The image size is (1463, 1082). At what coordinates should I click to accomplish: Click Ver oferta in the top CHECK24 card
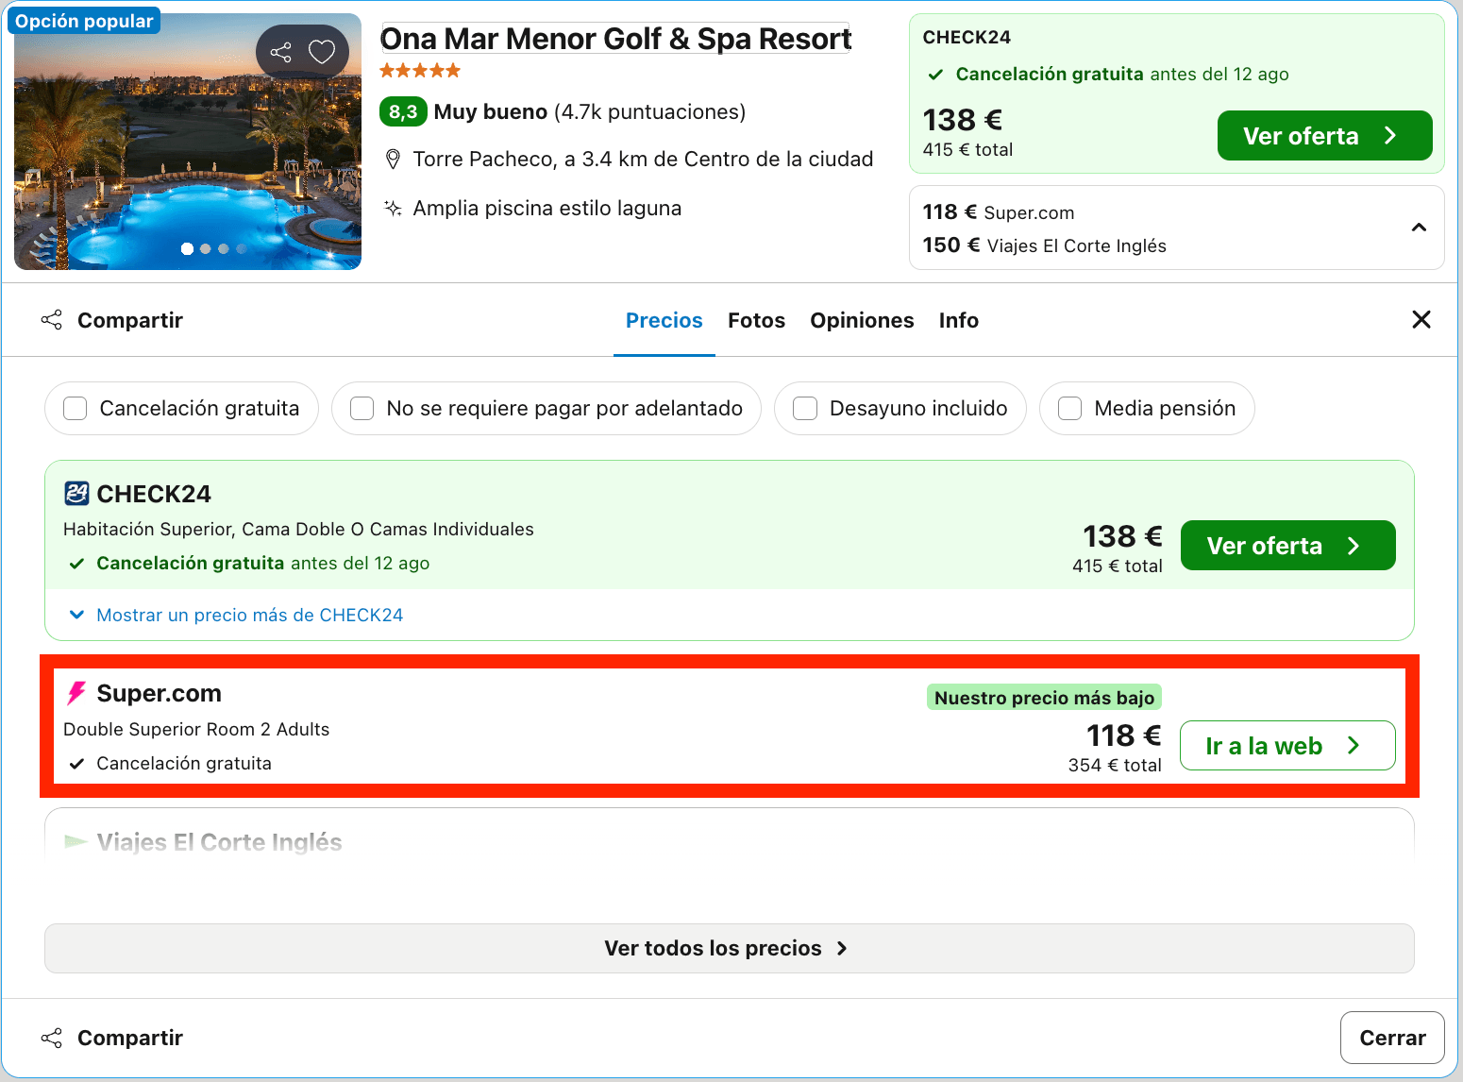[x=1325, y=136]
